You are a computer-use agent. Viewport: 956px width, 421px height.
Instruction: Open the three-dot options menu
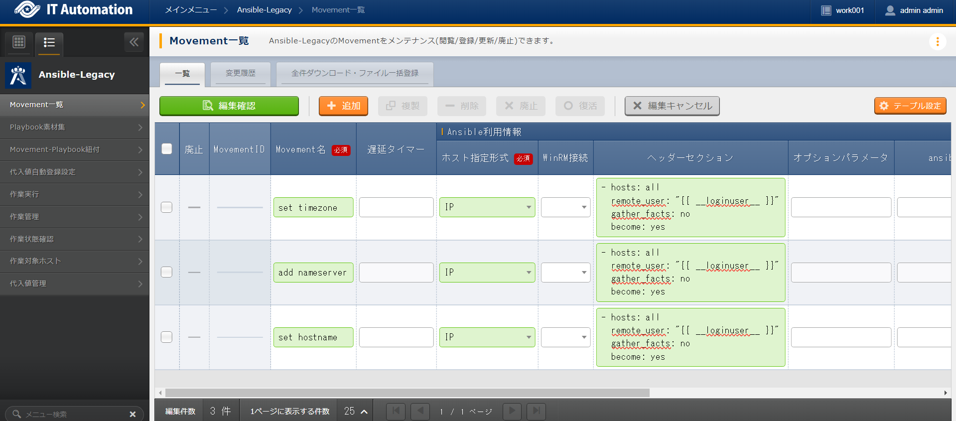tap(937, 41)
